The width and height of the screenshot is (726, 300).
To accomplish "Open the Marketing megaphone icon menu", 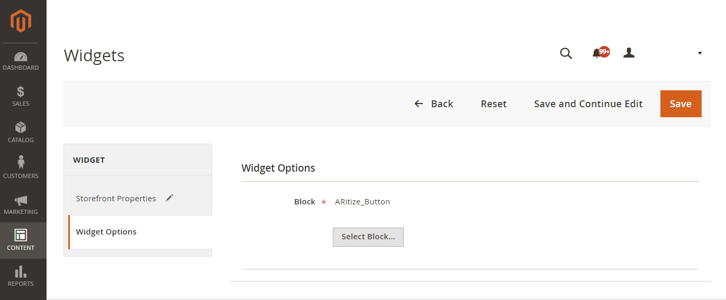I will pyautogui.click(x=21, y=200).
